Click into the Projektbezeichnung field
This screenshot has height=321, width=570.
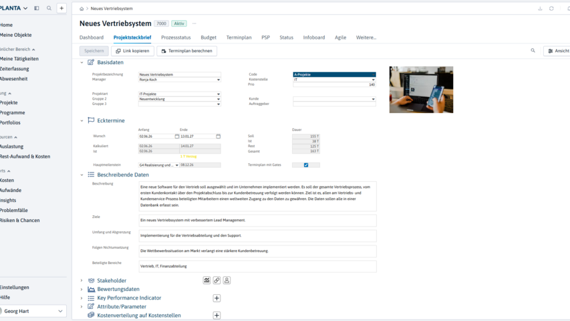point(180,74)
